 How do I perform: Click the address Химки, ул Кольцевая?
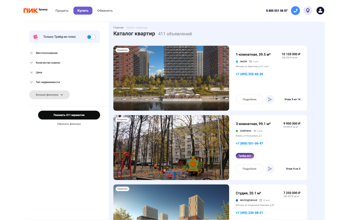(x=249, y=136)
